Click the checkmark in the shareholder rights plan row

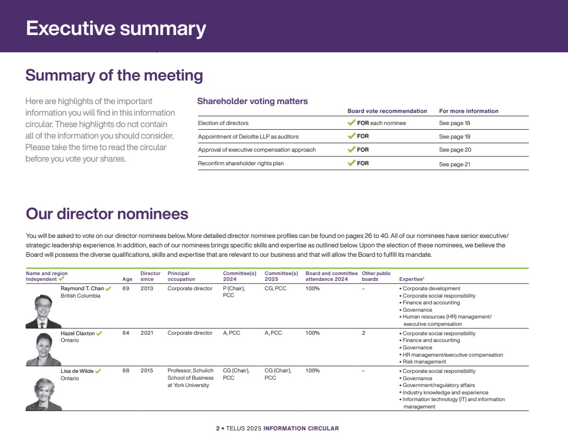coord(352,163)
